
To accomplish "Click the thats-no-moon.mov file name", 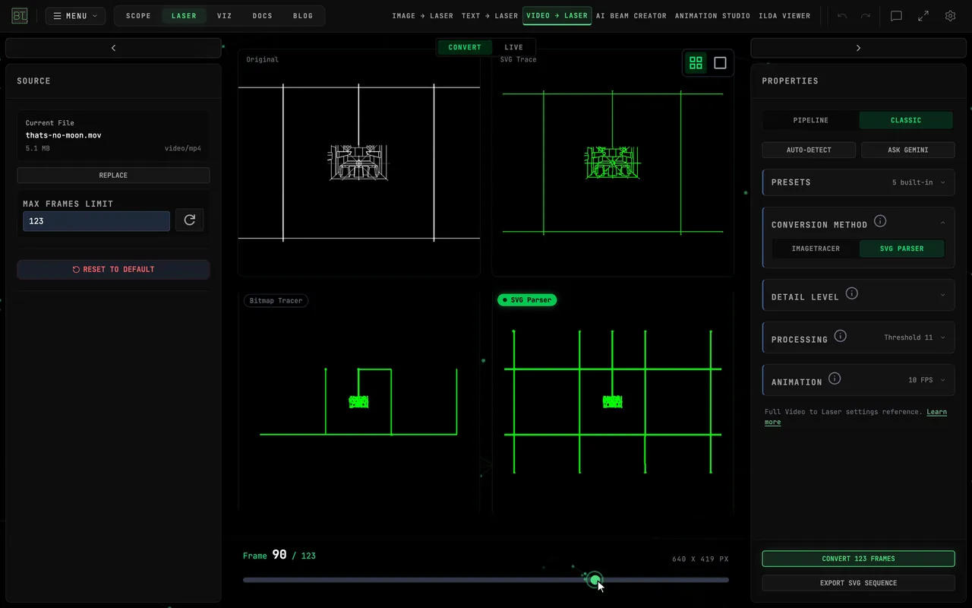I will [63, 135].
